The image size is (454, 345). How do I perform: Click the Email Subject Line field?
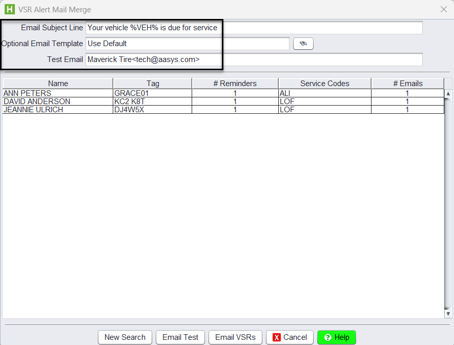pyautogui.click(x=254, y=28)
